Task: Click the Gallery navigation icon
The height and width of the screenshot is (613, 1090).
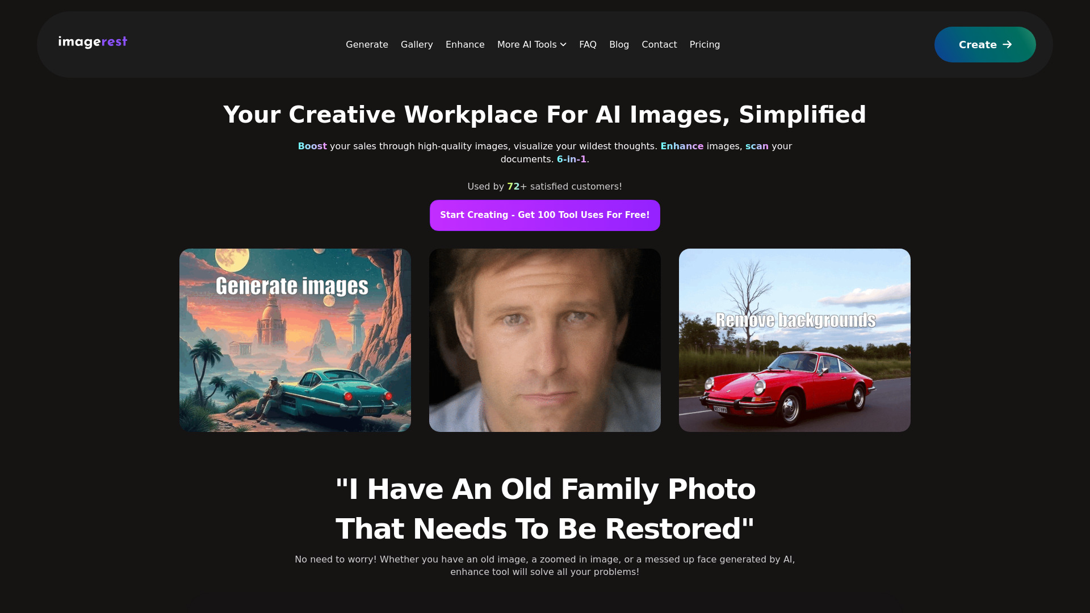Action: [417, 44]
